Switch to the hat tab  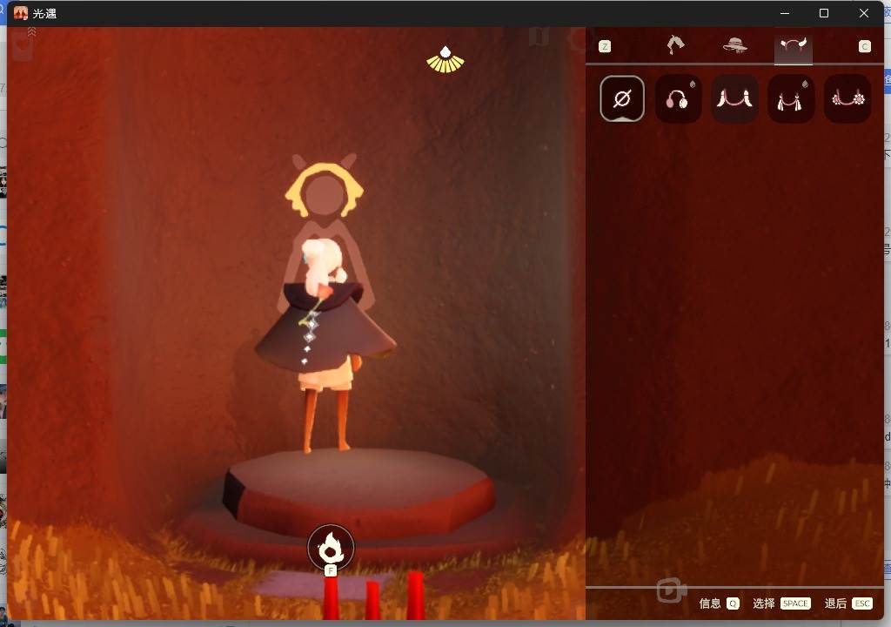coord(734,45)
